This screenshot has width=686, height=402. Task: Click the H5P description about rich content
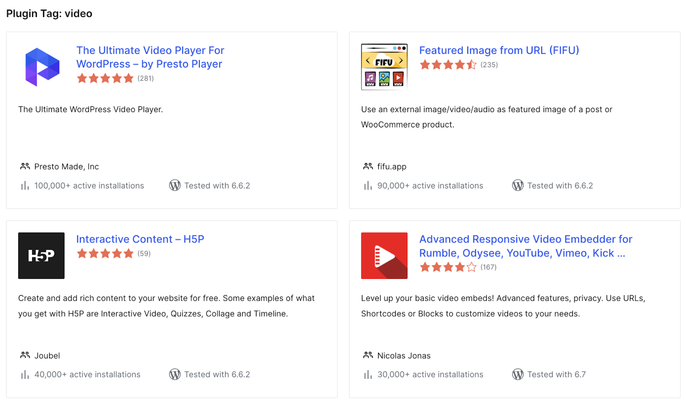click(x=166, y=306)
